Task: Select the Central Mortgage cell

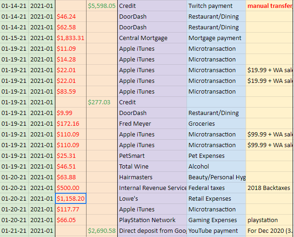Action: (152, 38)
